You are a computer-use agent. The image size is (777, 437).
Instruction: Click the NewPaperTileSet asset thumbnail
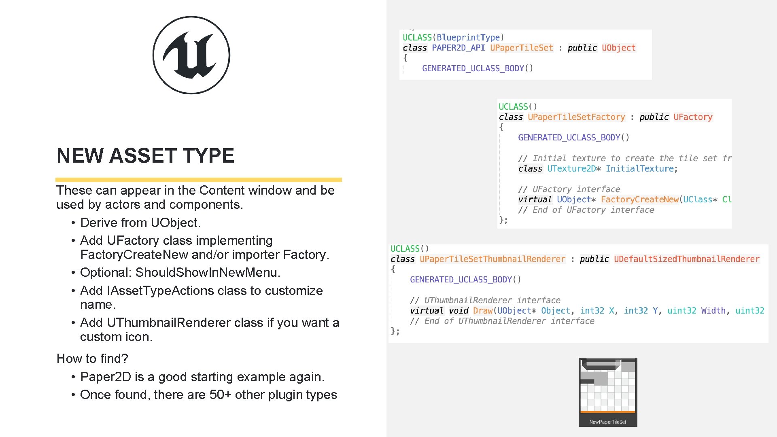pyautogui.click(x=607, y=392)
